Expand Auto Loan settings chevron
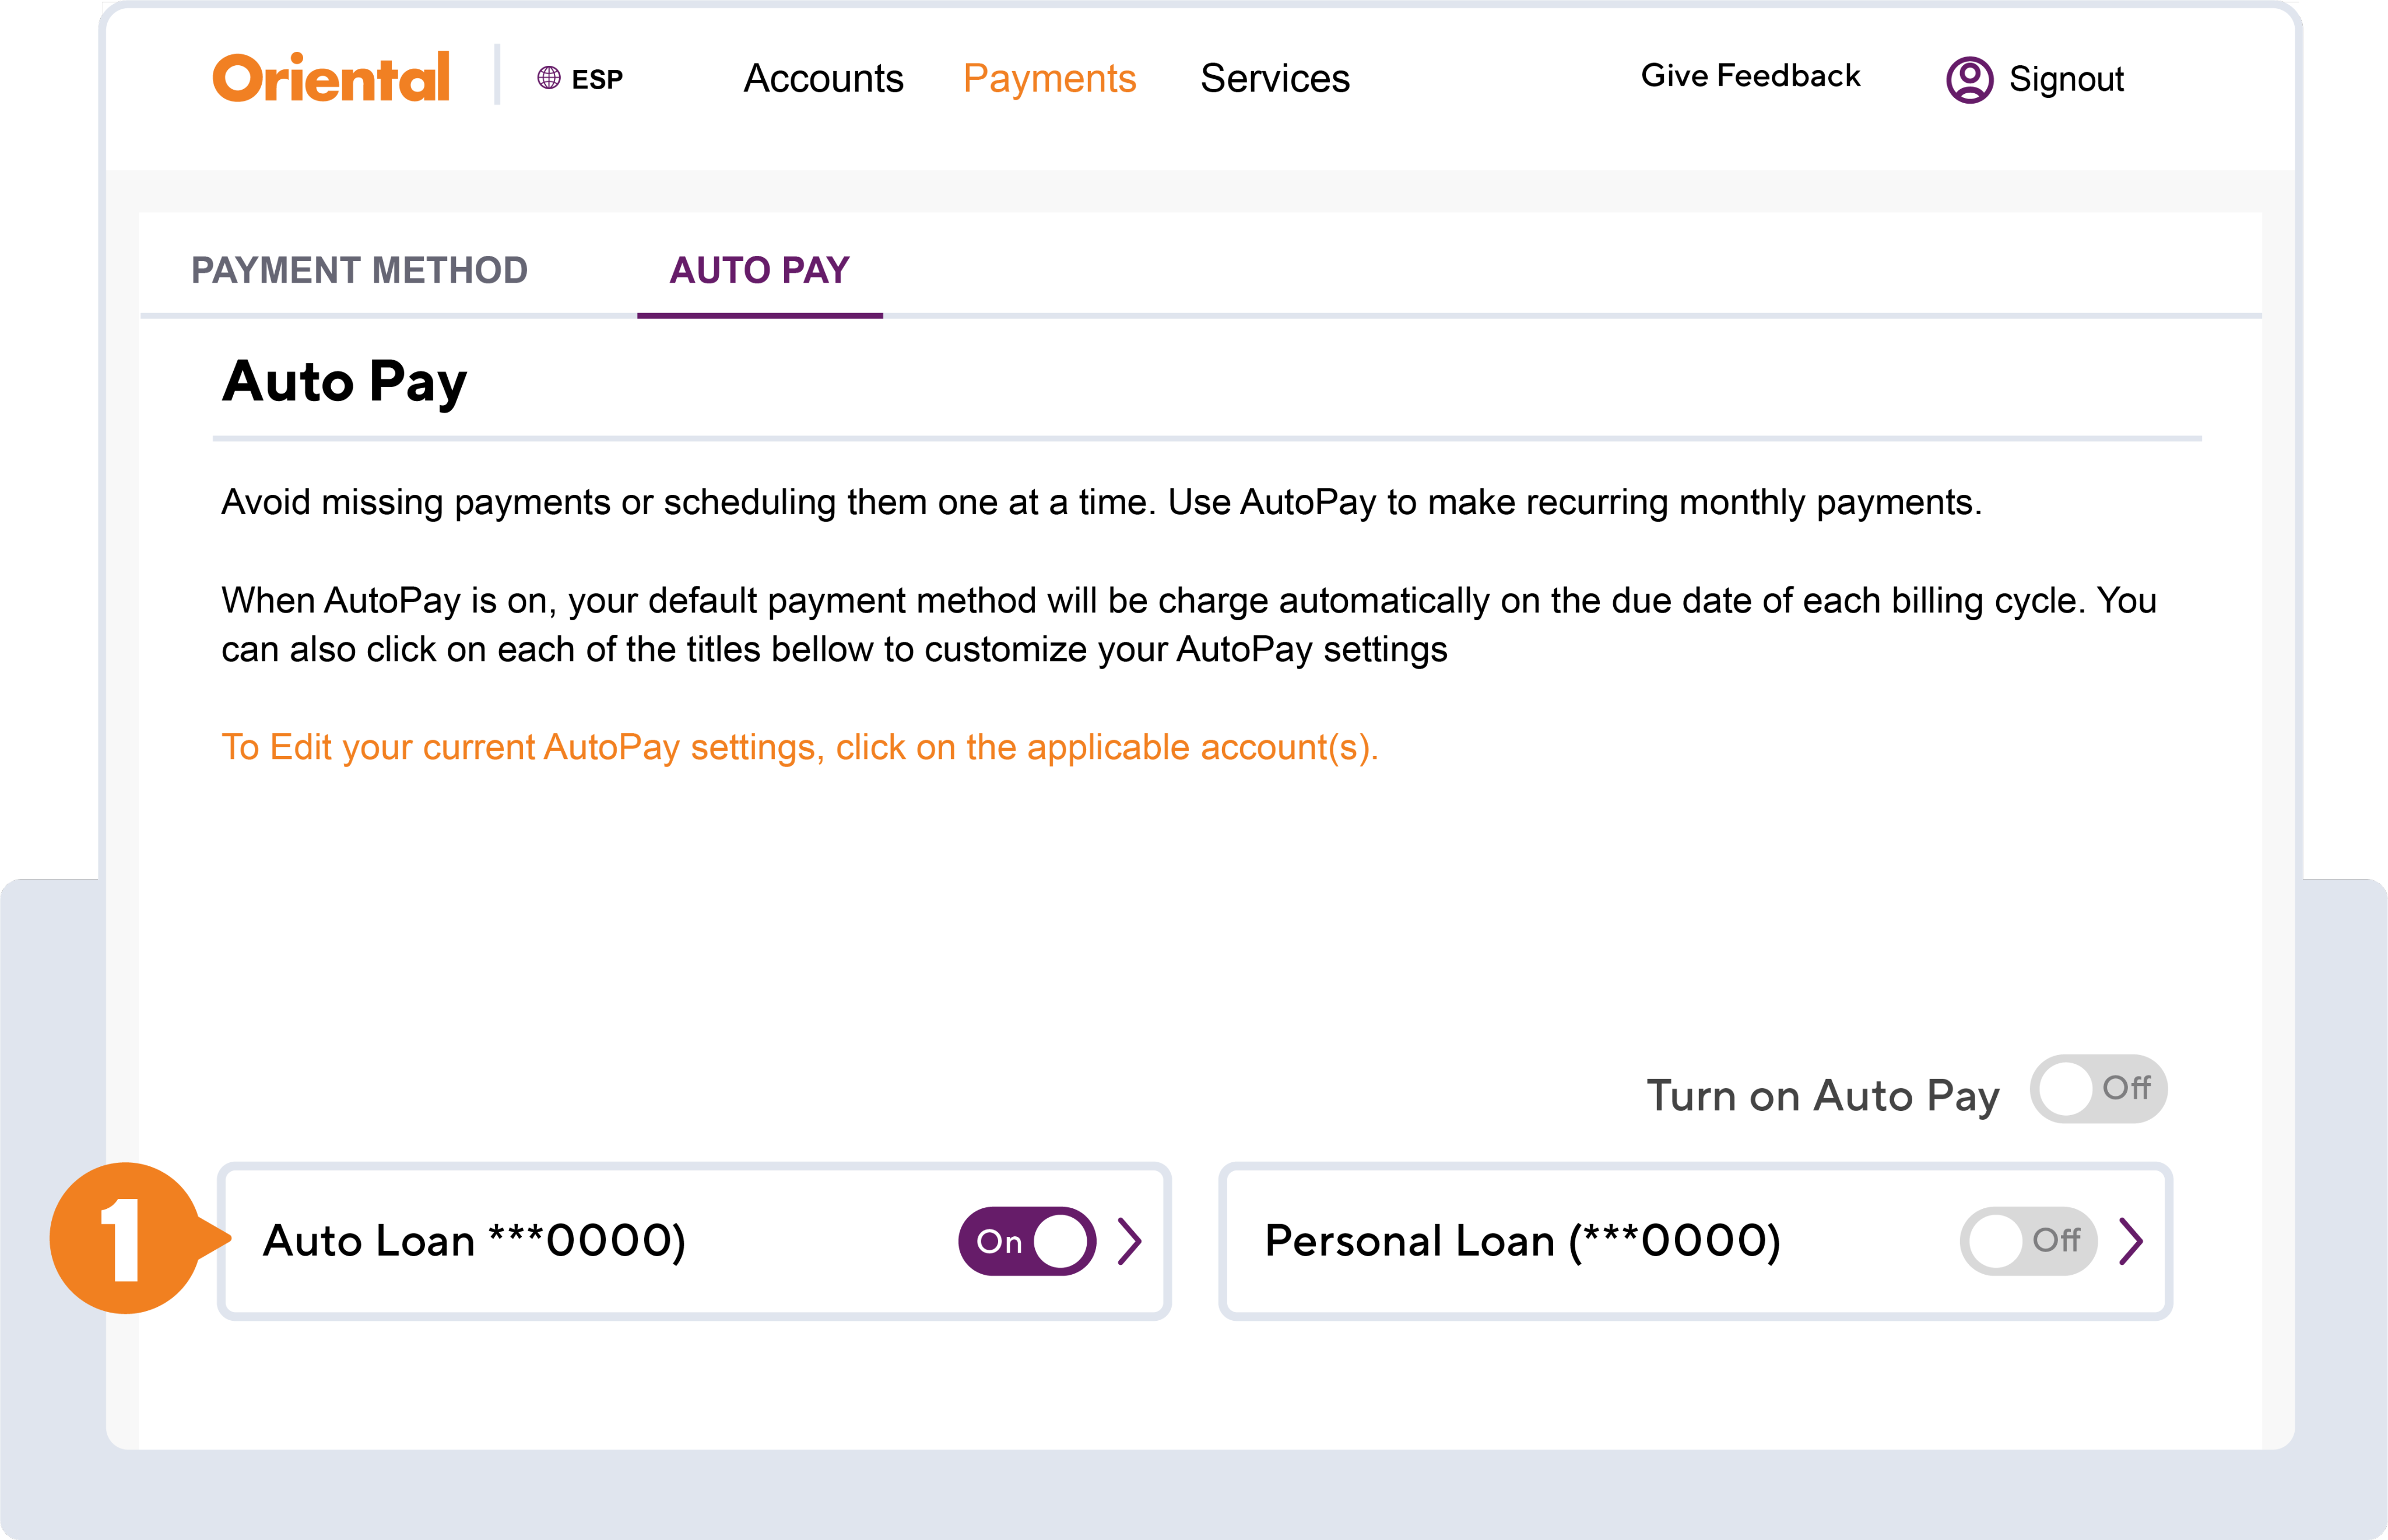This screenshot has width=2388, height=1540. pyautogui.click(x=1130, y=1241)
